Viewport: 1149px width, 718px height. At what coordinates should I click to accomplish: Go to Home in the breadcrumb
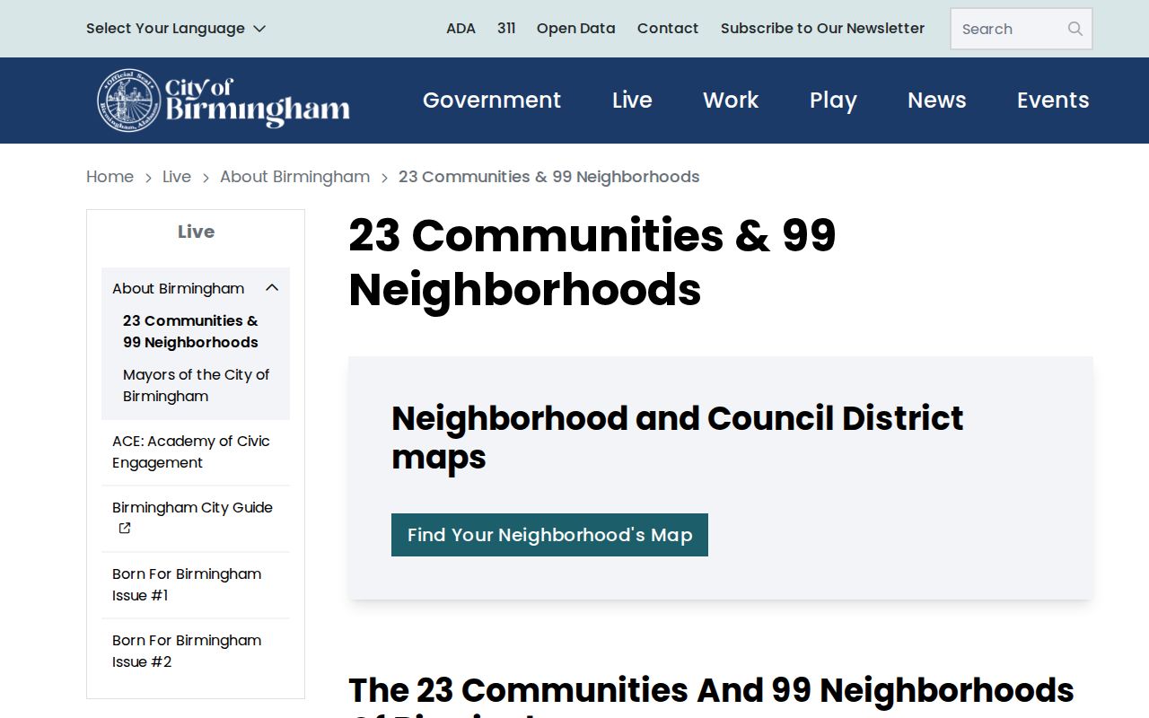pos(110,177)
